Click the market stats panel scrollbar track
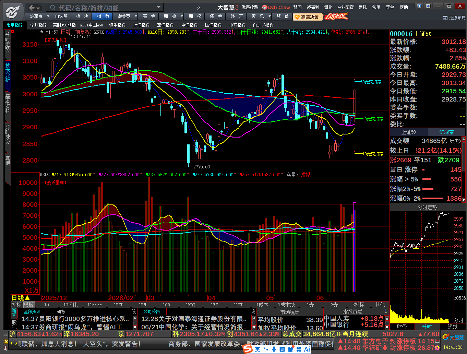 [x=464, y=169]
